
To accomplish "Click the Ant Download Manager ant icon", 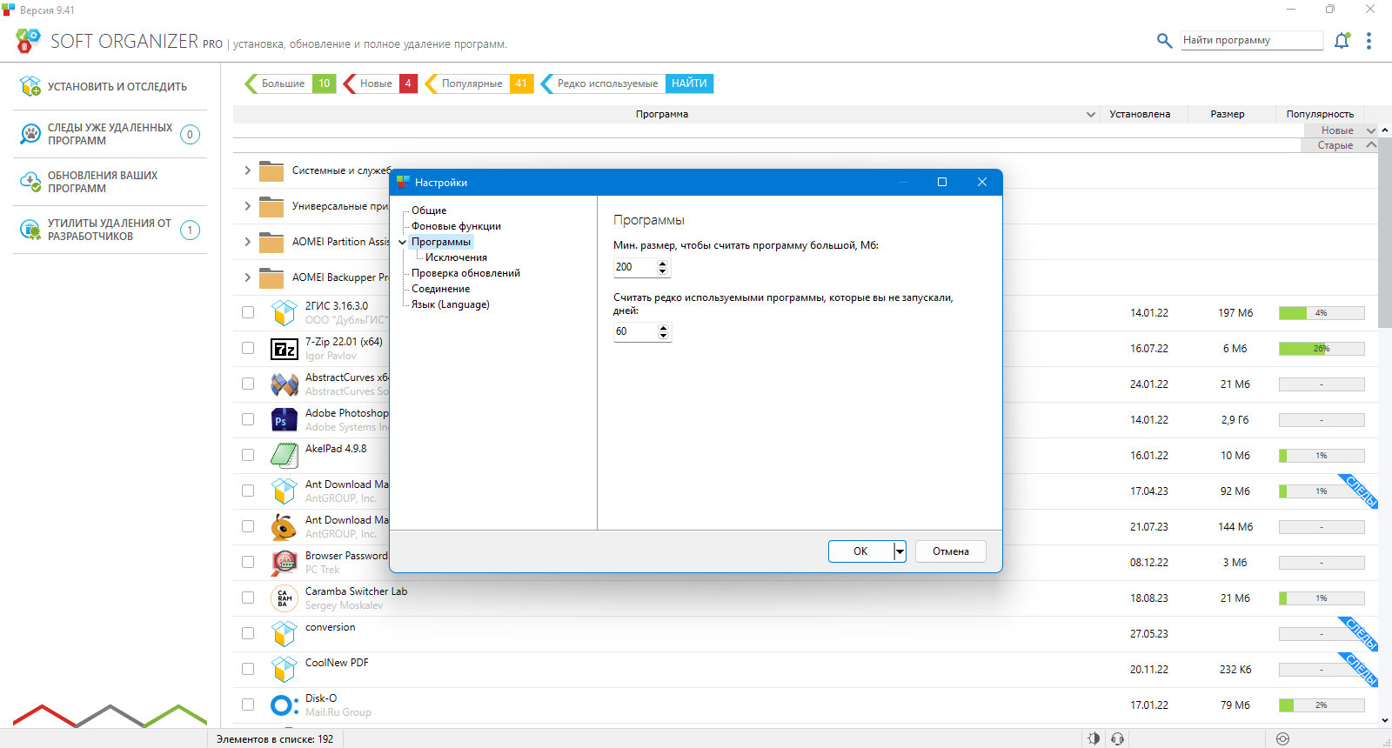I will click(284, 527).
